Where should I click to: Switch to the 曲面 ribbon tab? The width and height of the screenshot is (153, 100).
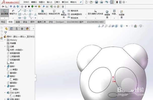(x=18, y=22)
